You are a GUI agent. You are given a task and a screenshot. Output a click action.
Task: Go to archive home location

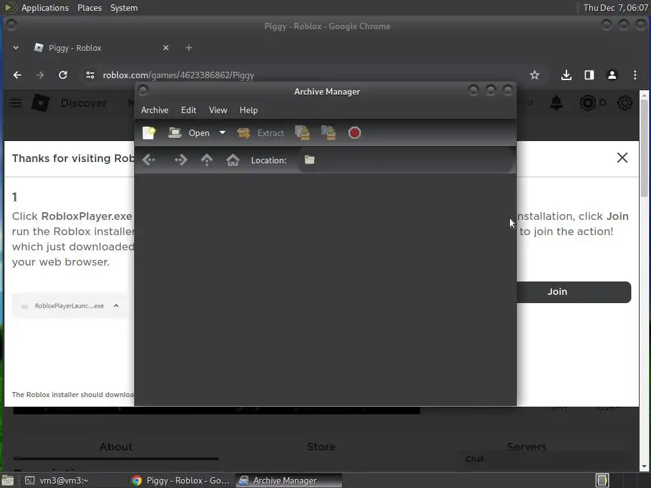[x=233, y=159]
